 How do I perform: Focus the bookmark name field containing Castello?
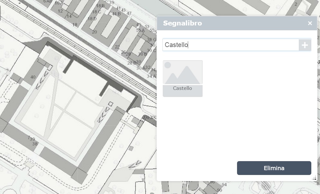click(x=230, y=45)
